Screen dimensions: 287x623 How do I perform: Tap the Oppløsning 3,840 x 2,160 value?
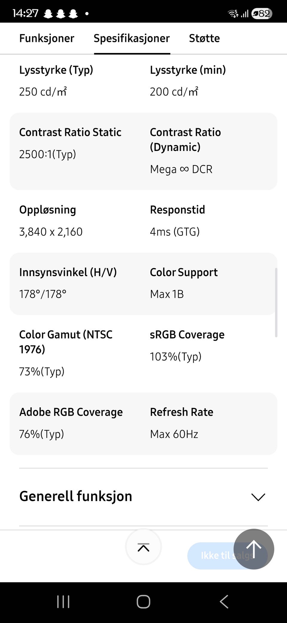tap(51, 232)
